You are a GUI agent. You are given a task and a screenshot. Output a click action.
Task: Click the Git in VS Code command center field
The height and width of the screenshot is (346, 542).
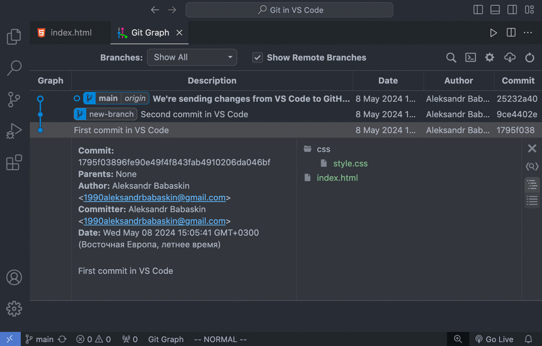tap(289, 10)
